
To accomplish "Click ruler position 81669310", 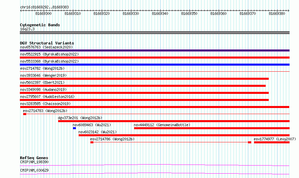I will 73,13.
